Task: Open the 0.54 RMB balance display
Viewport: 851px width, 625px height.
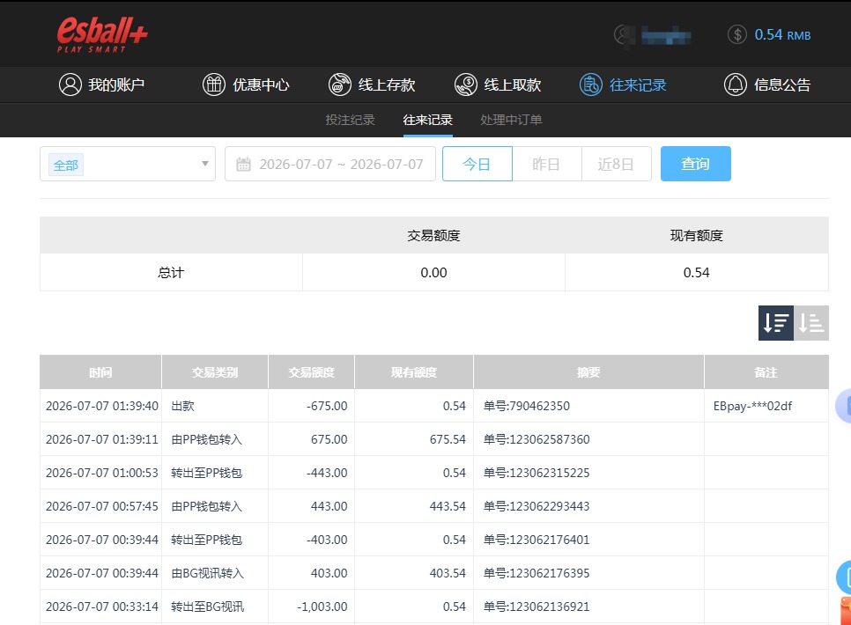Action: [x=782, y=34]
